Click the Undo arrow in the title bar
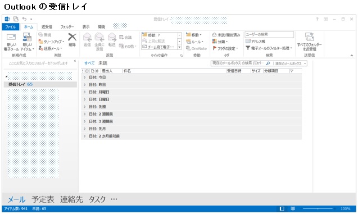 pos(24,19)
